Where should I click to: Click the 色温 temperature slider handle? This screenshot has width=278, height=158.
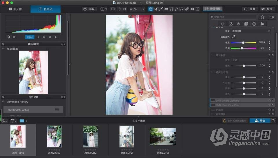[x=243, y=42]
